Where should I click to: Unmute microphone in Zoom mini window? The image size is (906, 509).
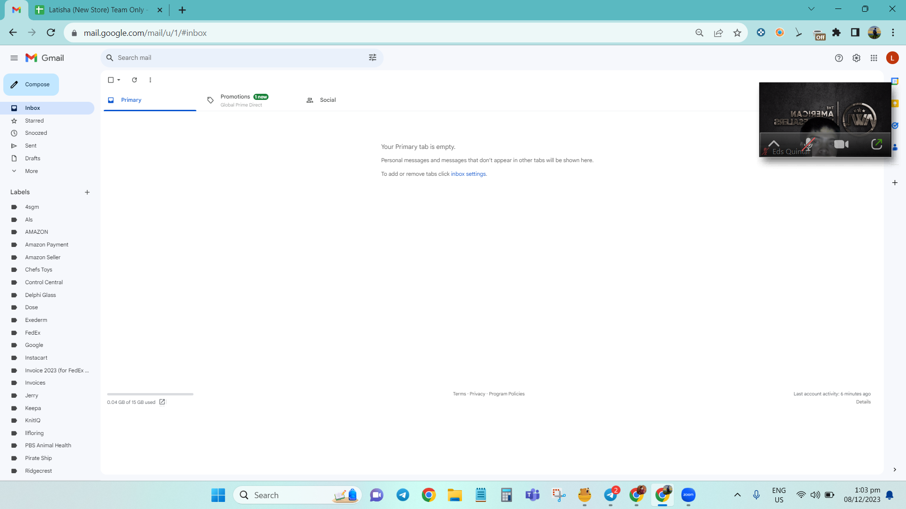(x=809, y=144)
